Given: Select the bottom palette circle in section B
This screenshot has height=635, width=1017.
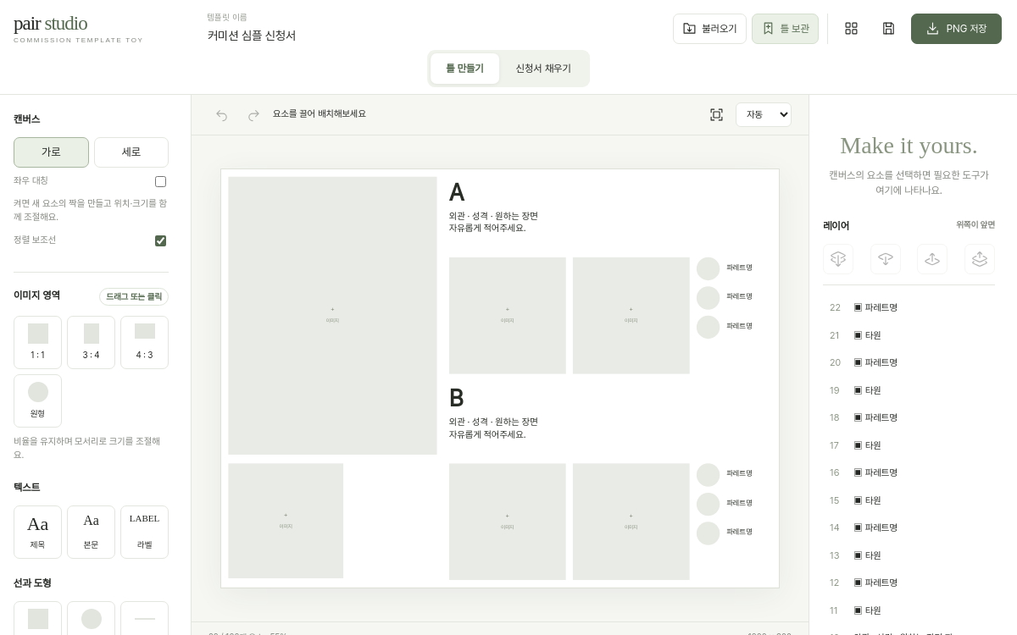Looking at the screenshot, I should [x=708, y=533].
